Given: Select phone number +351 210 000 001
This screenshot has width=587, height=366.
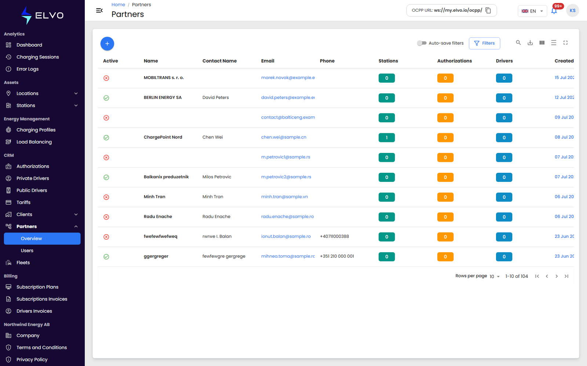Looking at the screenshot, I should 337,256.
